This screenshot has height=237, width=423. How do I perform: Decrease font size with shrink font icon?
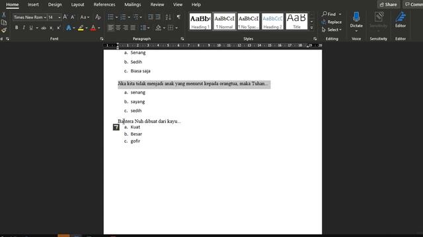[x=73, y=17]
